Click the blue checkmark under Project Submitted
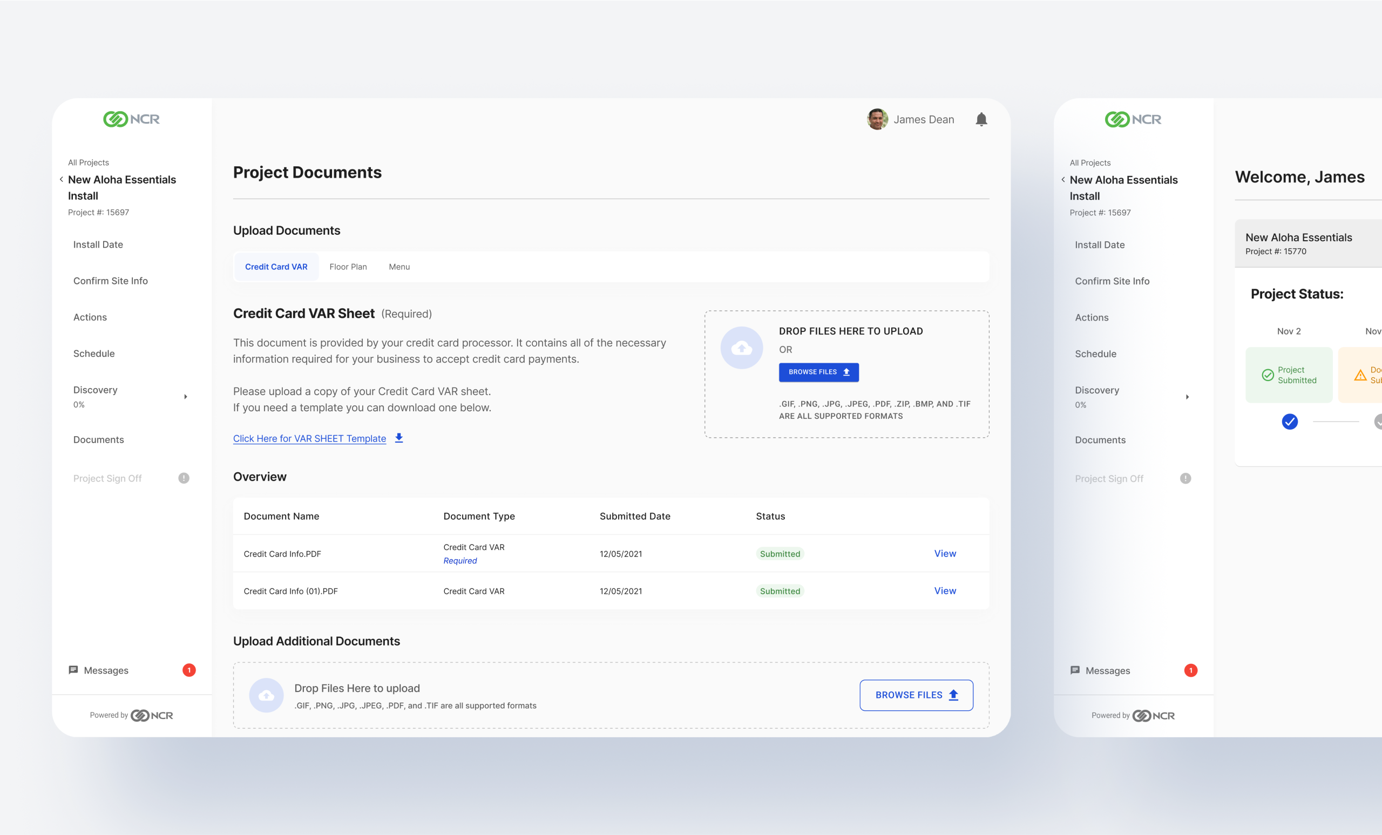This screenshot has width=1382, height=835. (x=1290, y=421)
